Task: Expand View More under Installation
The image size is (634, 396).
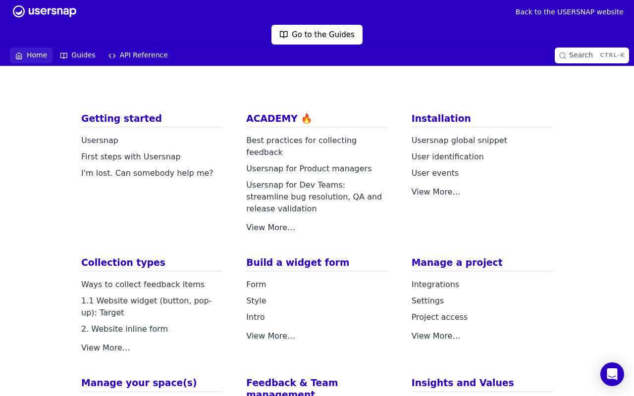Action: [x=436, y=192]
